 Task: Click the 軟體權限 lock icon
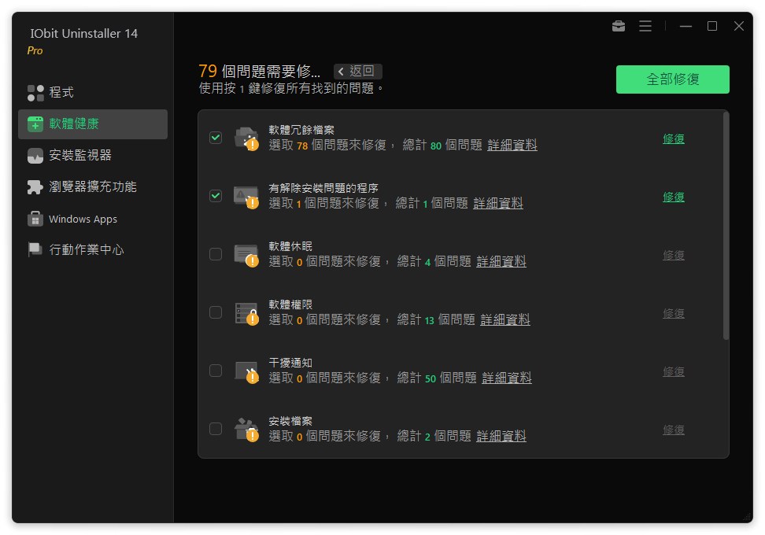[246, 313]
